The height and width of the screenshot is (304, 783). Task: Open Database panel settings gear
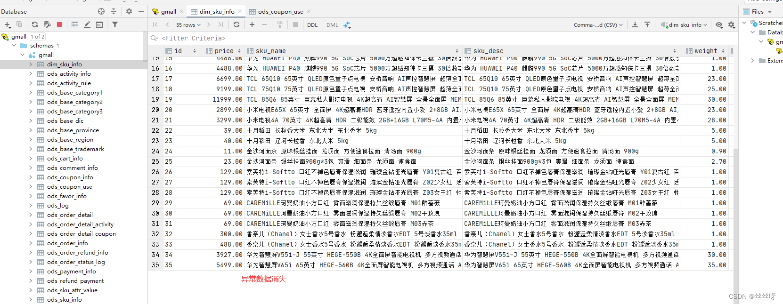(129, 11)
